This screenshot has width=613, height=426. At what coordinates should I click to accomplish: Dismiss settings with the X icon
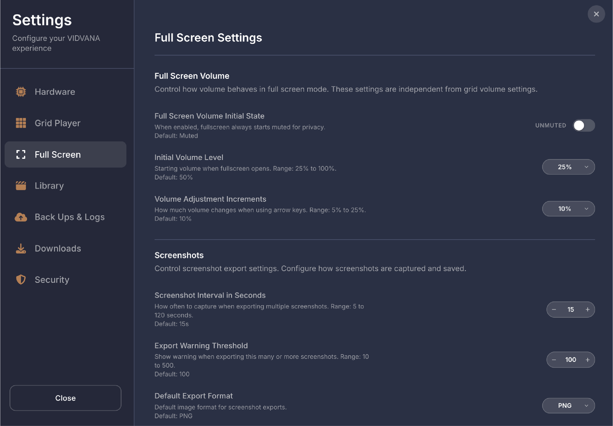click(x=596, y=14)
